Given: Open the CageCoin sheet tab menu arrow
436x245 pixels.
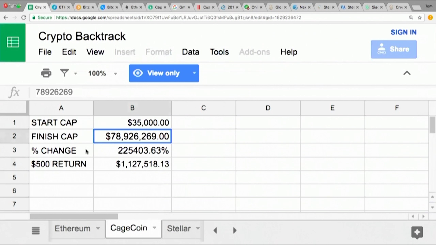Looking at the screenshot, I should point(154,228).
